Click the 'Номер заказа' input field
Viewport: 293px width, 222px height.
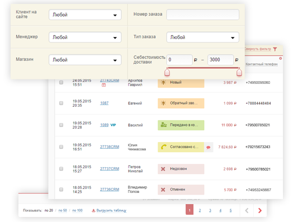pyautogui.click(x=202, y=15)
